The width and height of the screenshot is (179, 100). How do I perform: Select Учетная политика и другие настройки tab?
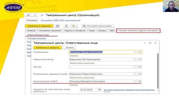coord(138,31)
